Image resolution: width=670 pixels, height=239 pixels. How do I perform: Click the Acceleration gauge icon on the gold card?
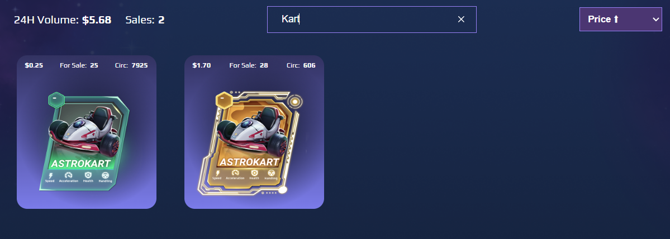(235, 173)
